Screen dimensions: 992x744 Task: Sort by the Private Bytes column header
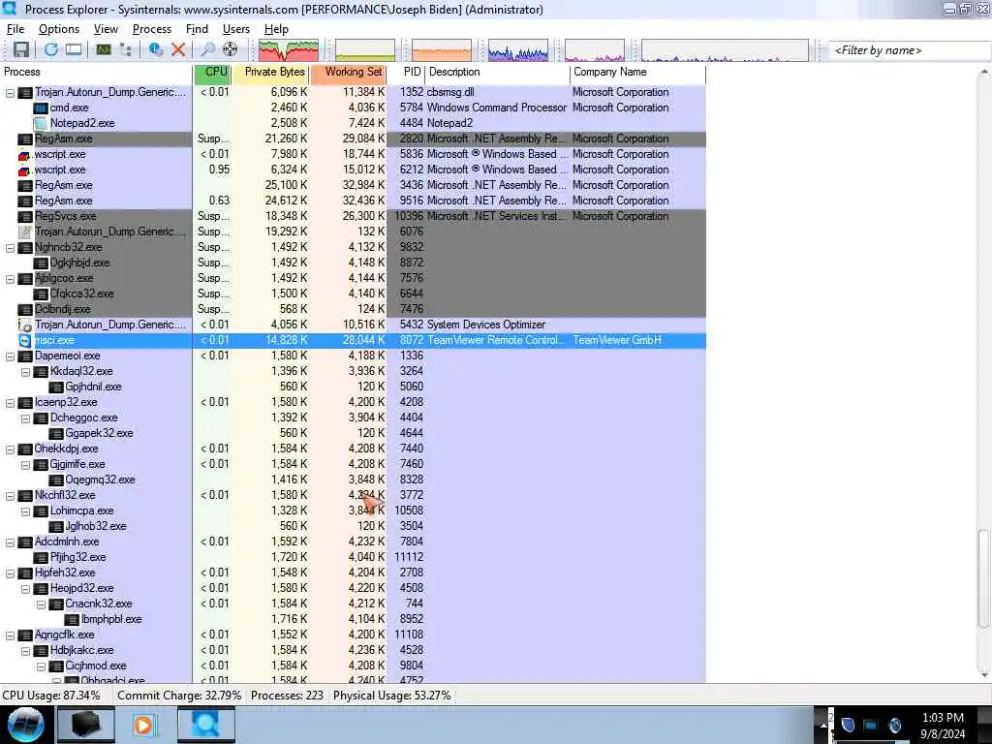[271, 72]
